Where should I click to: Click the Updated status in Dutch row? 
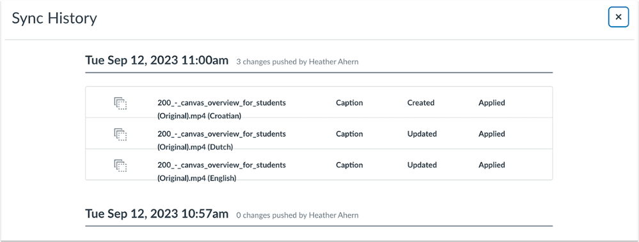422,134
